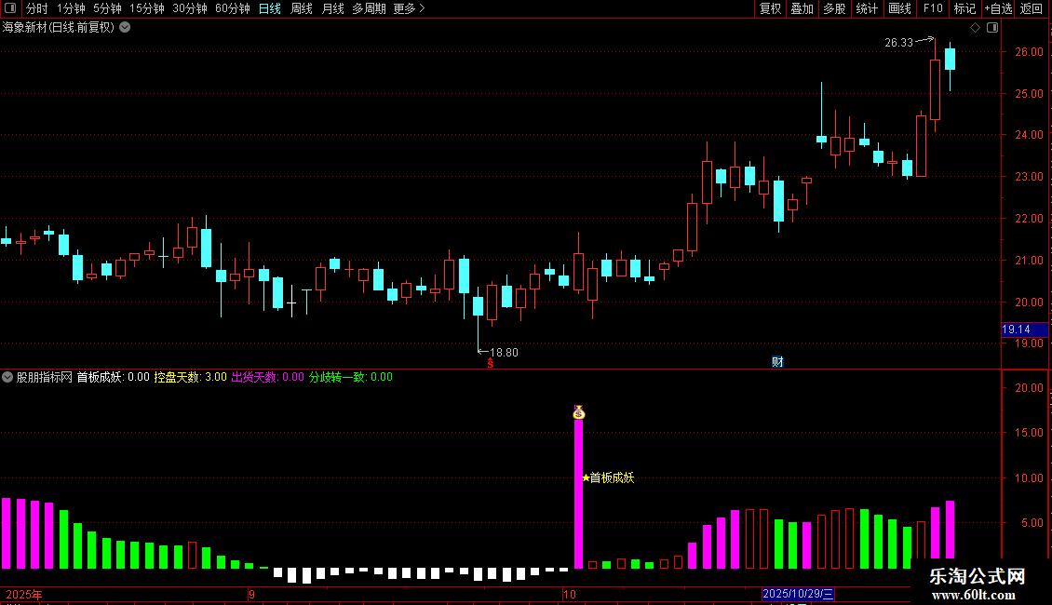Switch to 日线 daily chart
The height and width of the screenshot is (605, 1052).
pyautogui.click(x=270, y=8)
